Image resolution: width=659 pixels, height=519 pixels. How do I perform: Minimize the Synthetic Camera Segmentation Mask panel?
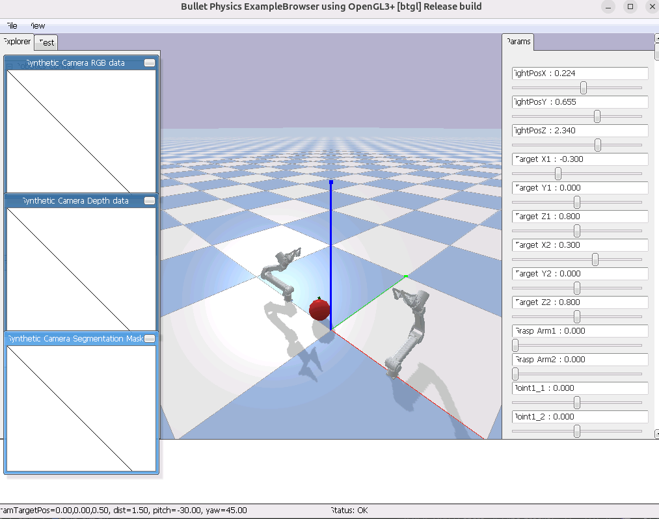pos(150,339)
